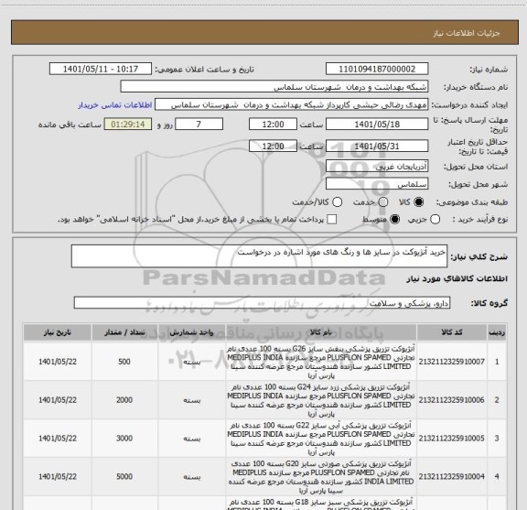Select the خدمت radio button

coord(383,201)
